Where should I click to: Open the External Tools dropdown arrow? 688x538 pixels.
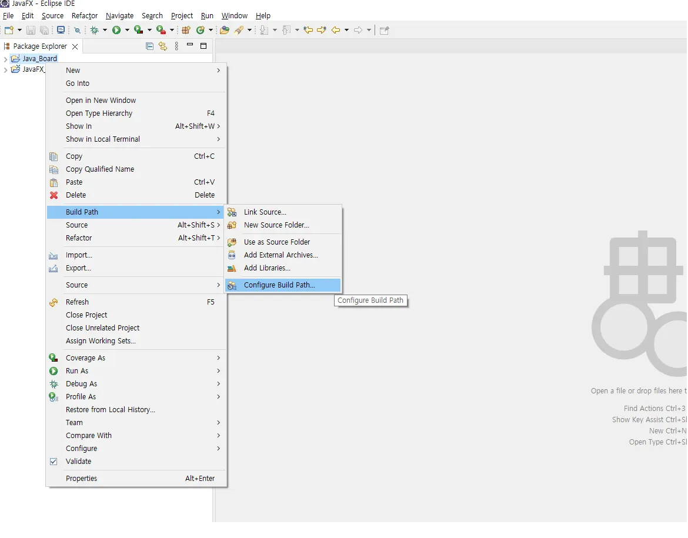(x=172, y=30)
